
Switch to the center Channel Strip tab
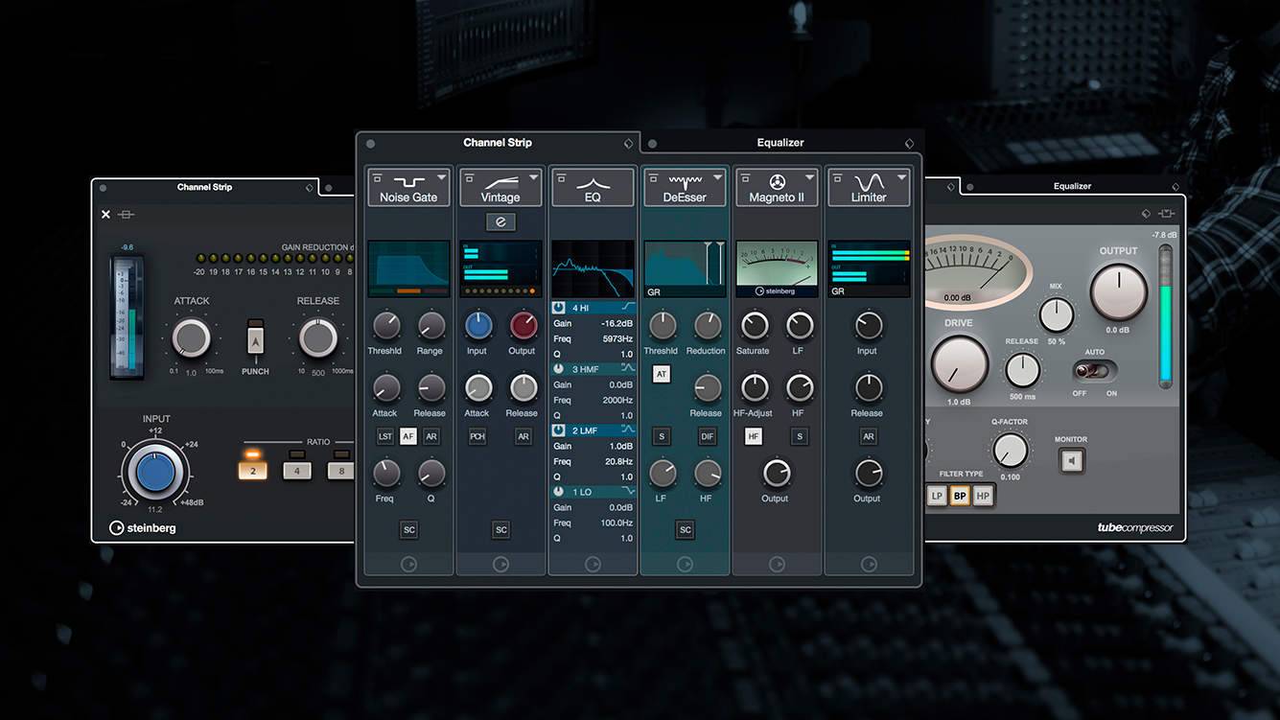(498, 143)
